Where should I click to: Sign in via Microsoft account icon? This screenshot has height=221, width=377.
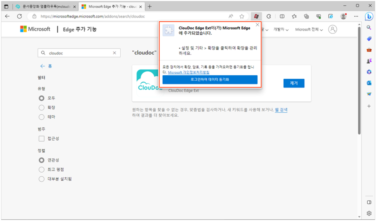click(333, 29)
